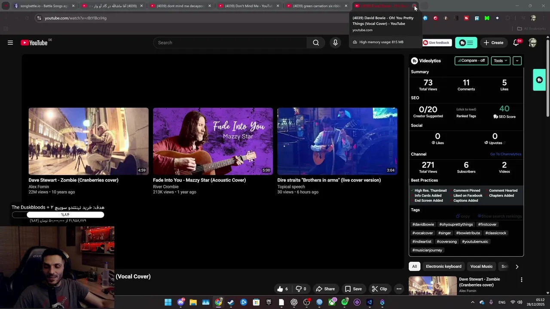The width and height of the screenshot is (550, 309).
Task: Follow the Go To Channelytics link
Action: tap(506, 154)
